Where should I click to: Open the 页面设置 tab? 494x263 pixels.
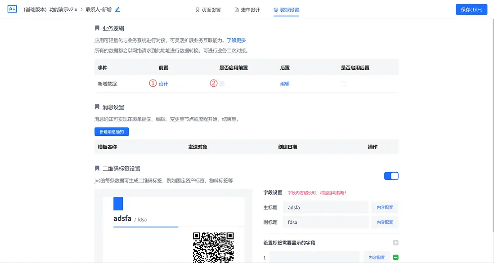pos(208,10)
